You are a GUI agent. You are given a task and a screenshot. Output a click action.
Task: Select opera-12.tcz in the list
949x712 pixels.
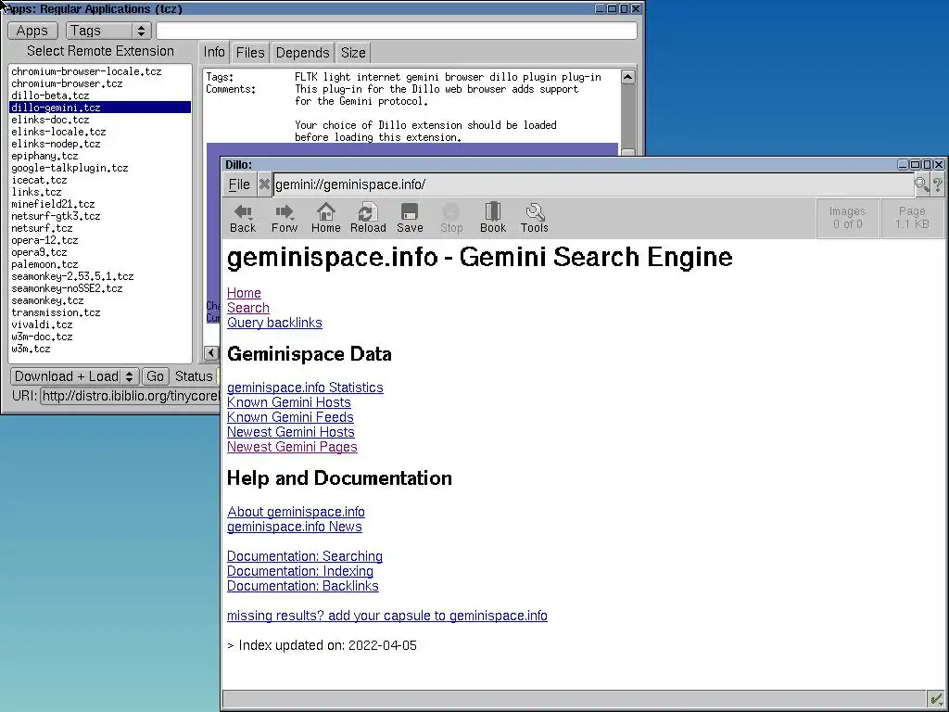100,240
